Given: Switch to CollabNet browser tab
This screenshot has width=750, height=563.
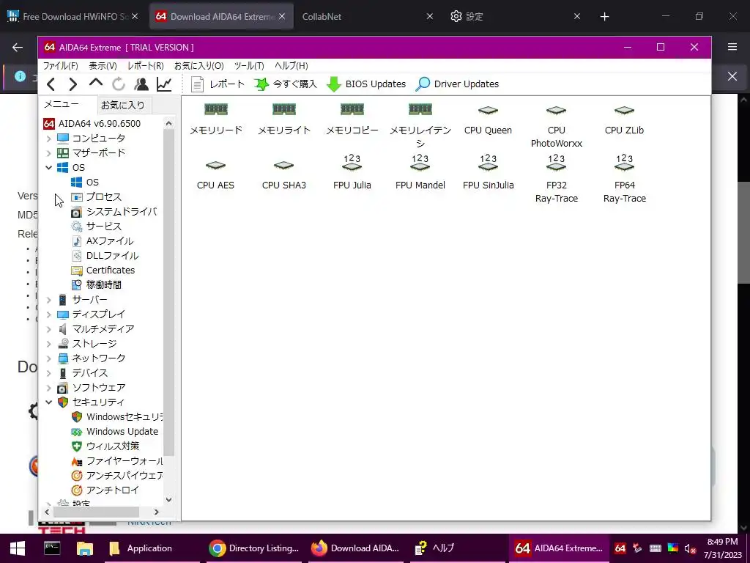Looking at the screenshot, I should [x=366, y=16].
